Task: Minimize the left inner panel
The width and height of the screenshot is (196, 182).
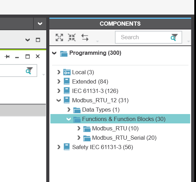Action: [x=17, y=58]
